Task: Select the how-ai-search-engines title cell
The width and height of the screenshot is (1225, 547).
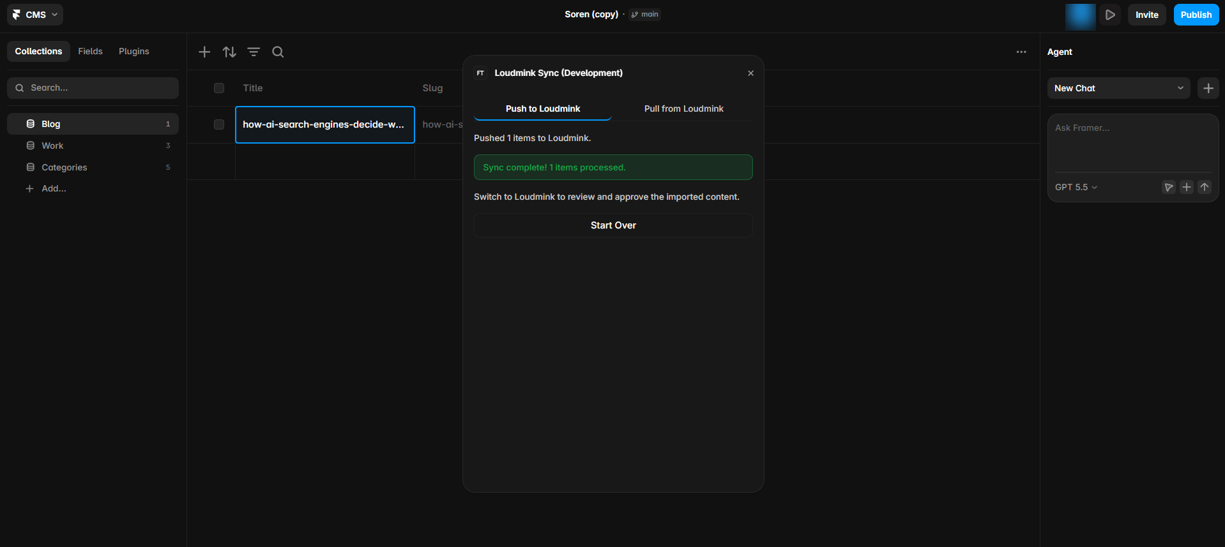Action: (325, 124)
